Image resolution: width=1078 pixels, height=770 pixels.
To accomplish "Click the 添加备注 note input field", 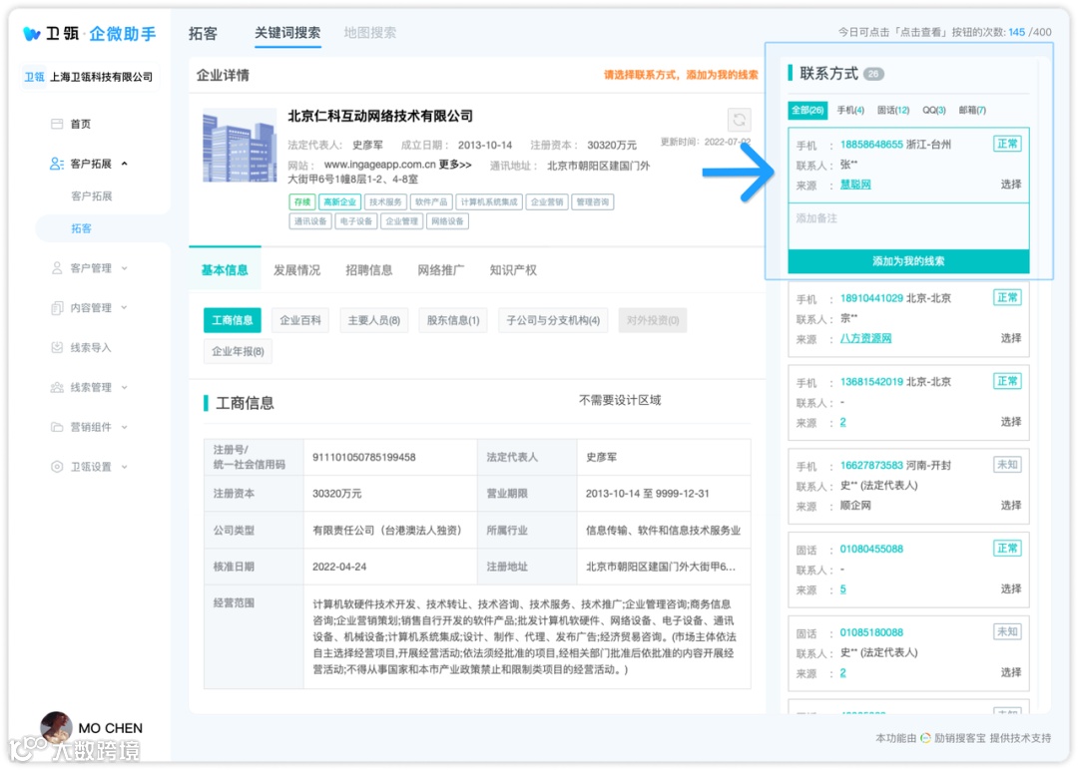I will click(x=908, y=226).
